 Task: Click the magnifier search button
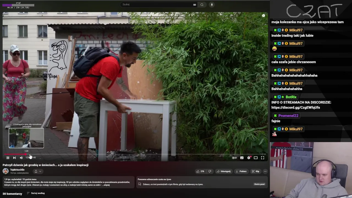(x=202, y=5)
